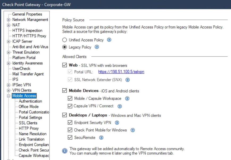This screenshot has height=160, width=231.
Task: Select Threat Emulation tree label
Action: coord(26,52)
